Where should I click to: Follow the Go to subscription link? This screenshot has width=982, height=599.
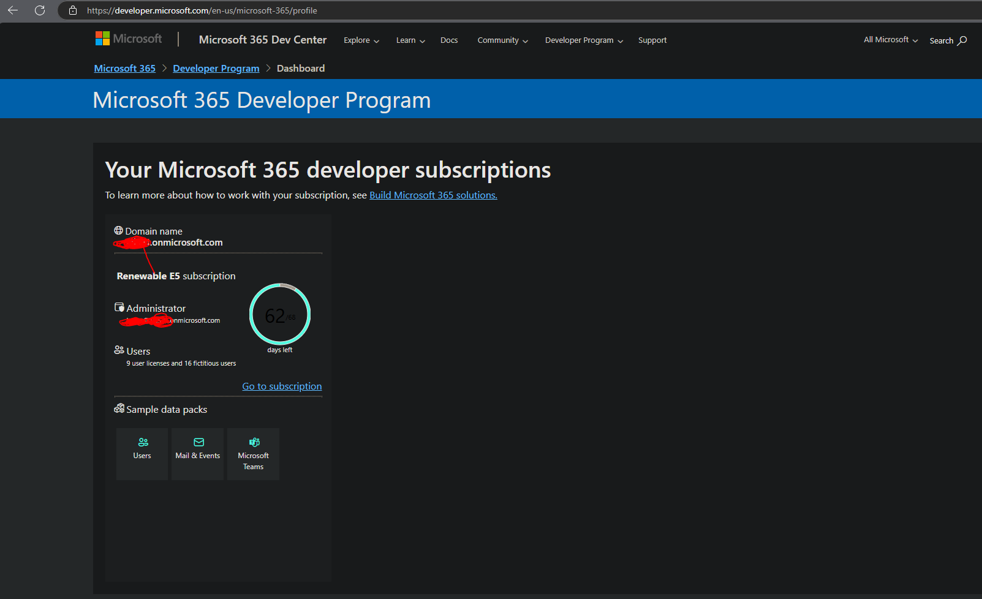click(x=282, y=386)
